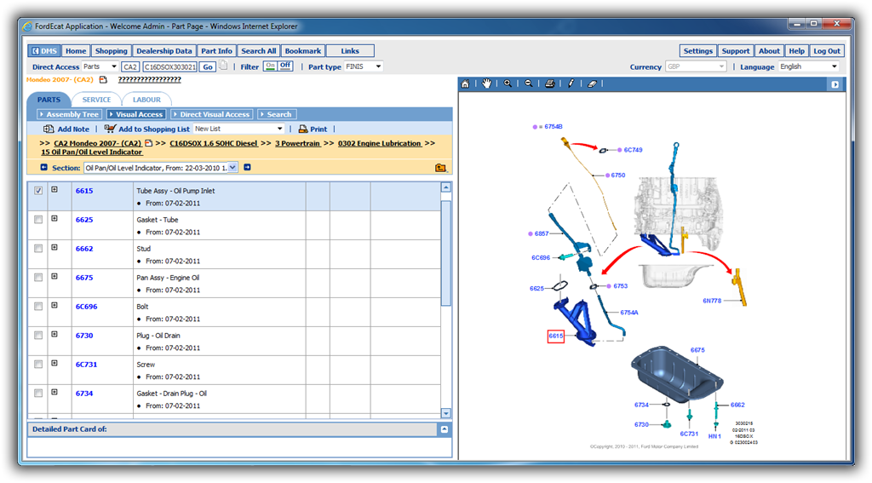Click the document icon next to Go

point(223,66)
